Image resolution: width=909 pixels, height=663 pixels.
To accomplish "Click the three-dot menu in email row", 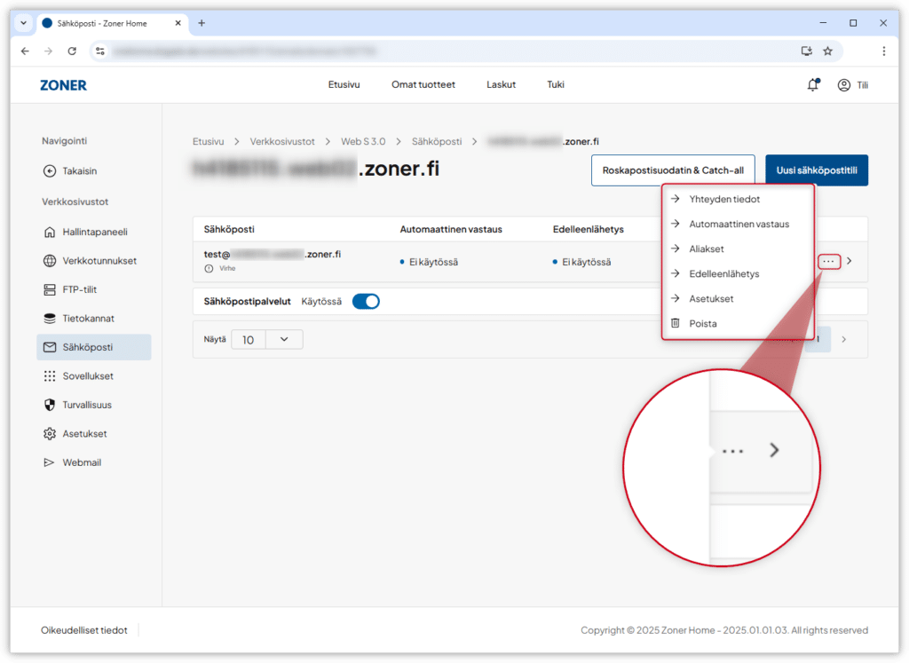I will coord(828,261).
